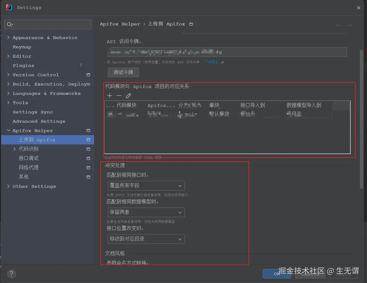
Task: Open the 移动到对应目录 dropdown
Action: pyautogui.click(x=146, y=239)
